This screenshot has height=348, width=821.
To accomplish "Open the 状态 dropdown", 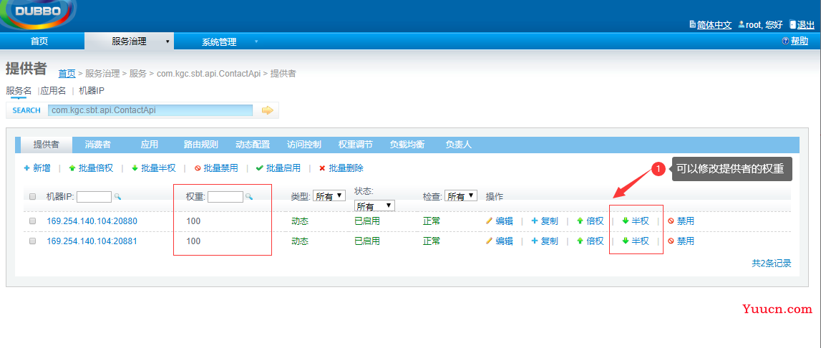I will [x=375, y=206].
